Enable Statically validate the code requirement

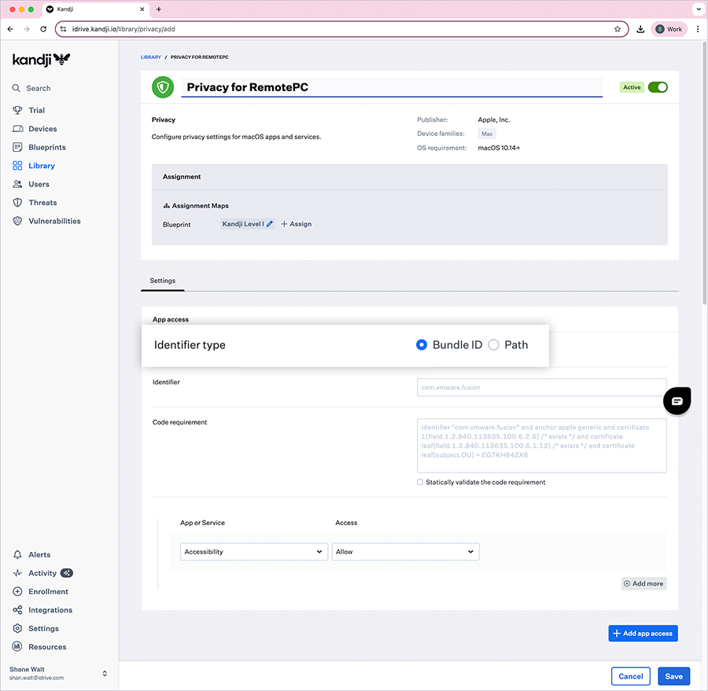tap(420, 482)
